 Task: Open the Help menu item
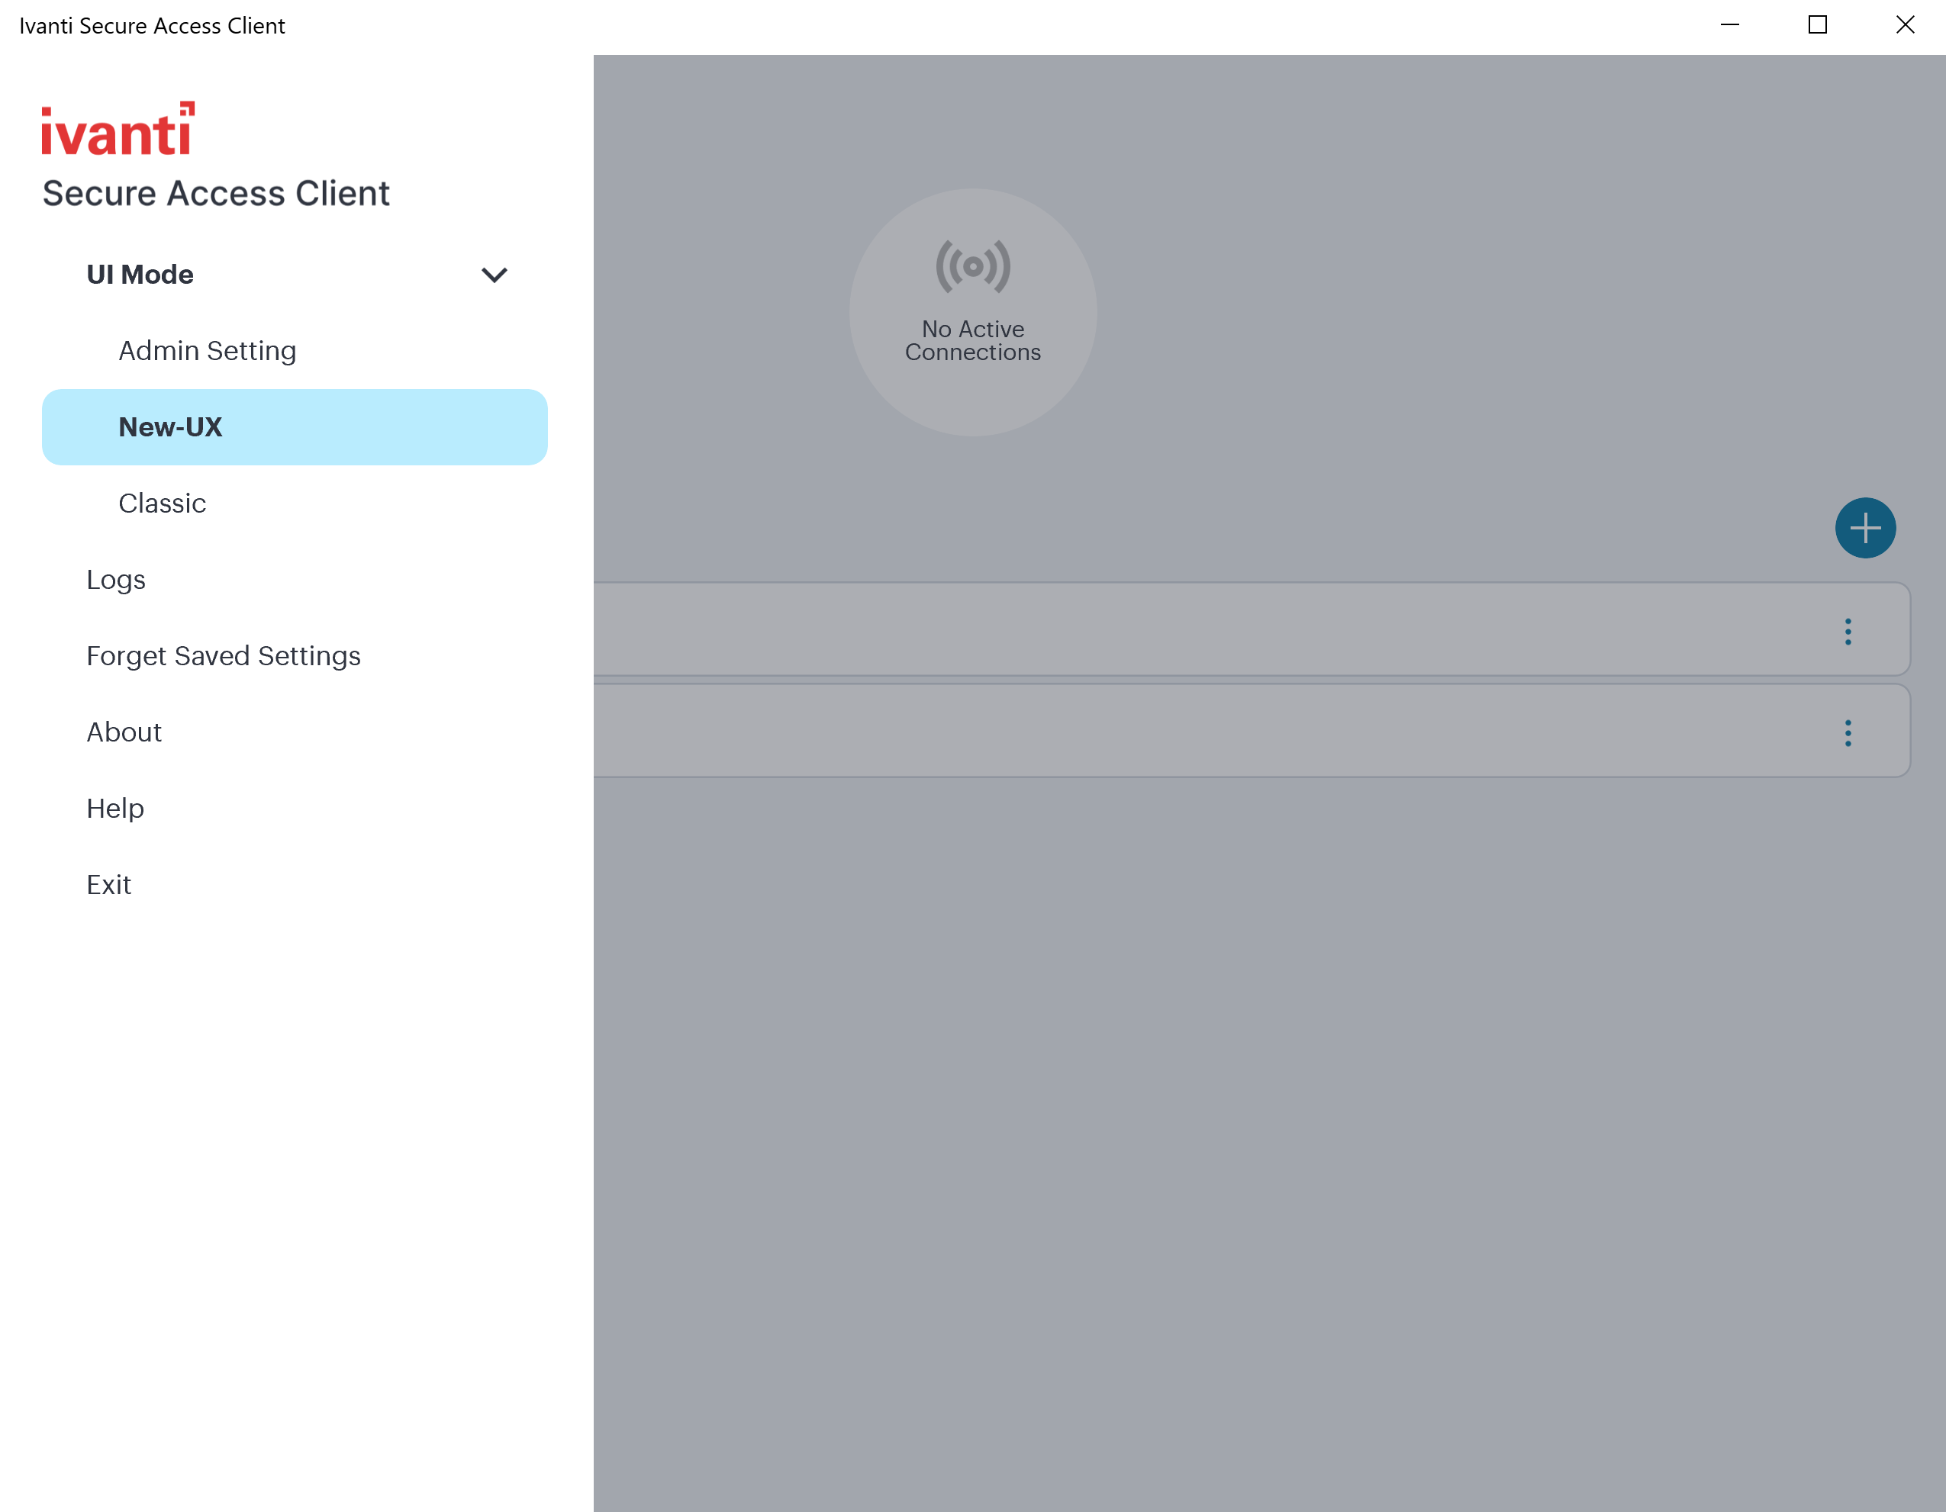(x=114, y=809)
